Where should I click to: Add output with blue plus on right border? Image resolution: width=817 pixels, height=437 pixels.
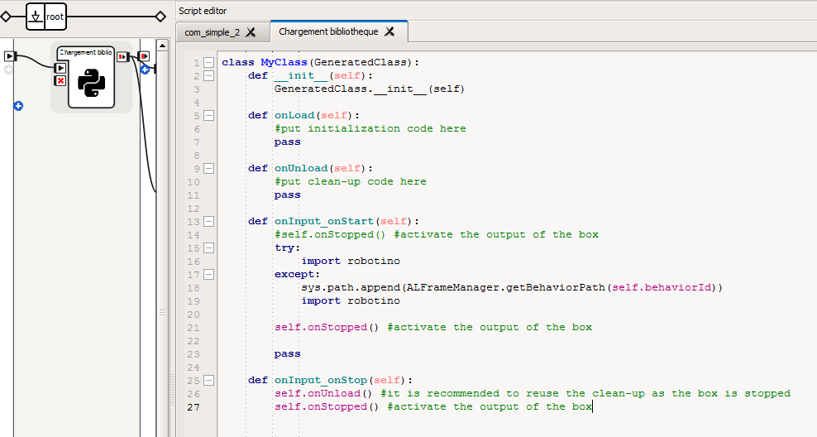pos(145,70)
